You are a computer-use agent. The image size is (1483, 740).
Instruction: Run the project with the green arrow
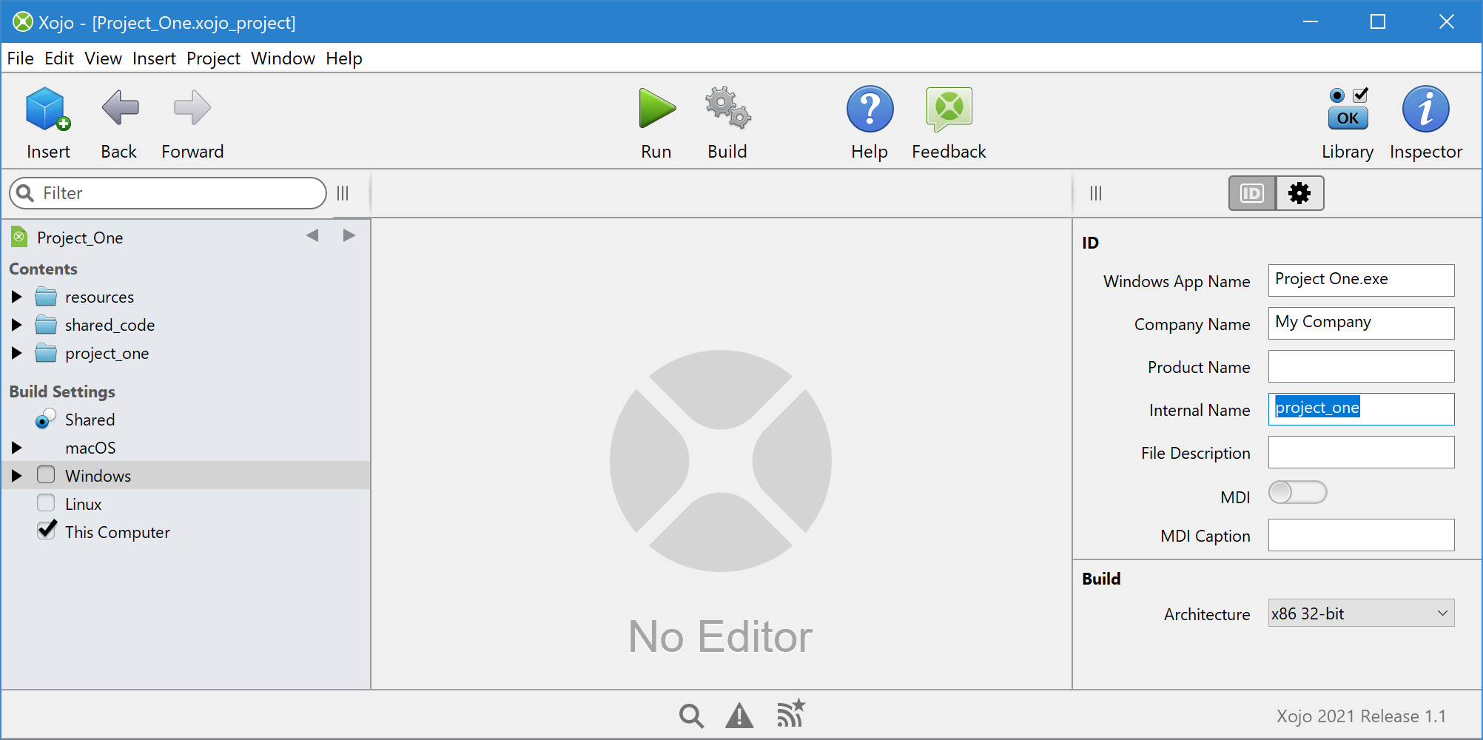point(657,109)
